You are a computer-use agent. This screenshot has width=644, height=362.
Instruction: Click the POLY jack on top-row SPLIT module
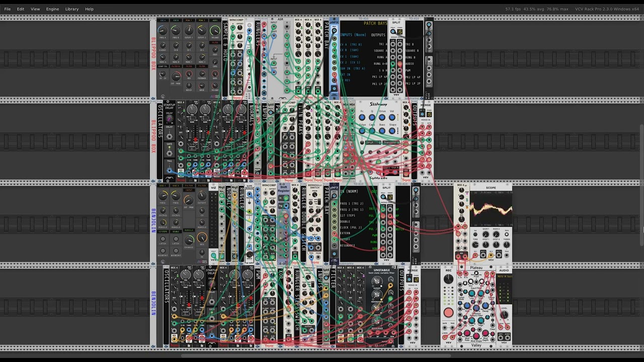[393, 32]
